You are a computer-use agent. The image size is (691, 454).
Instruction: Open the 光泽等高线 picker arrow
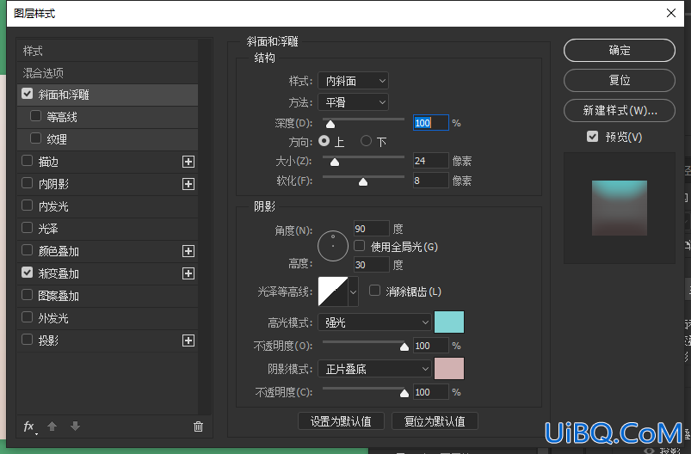point(353,291)
